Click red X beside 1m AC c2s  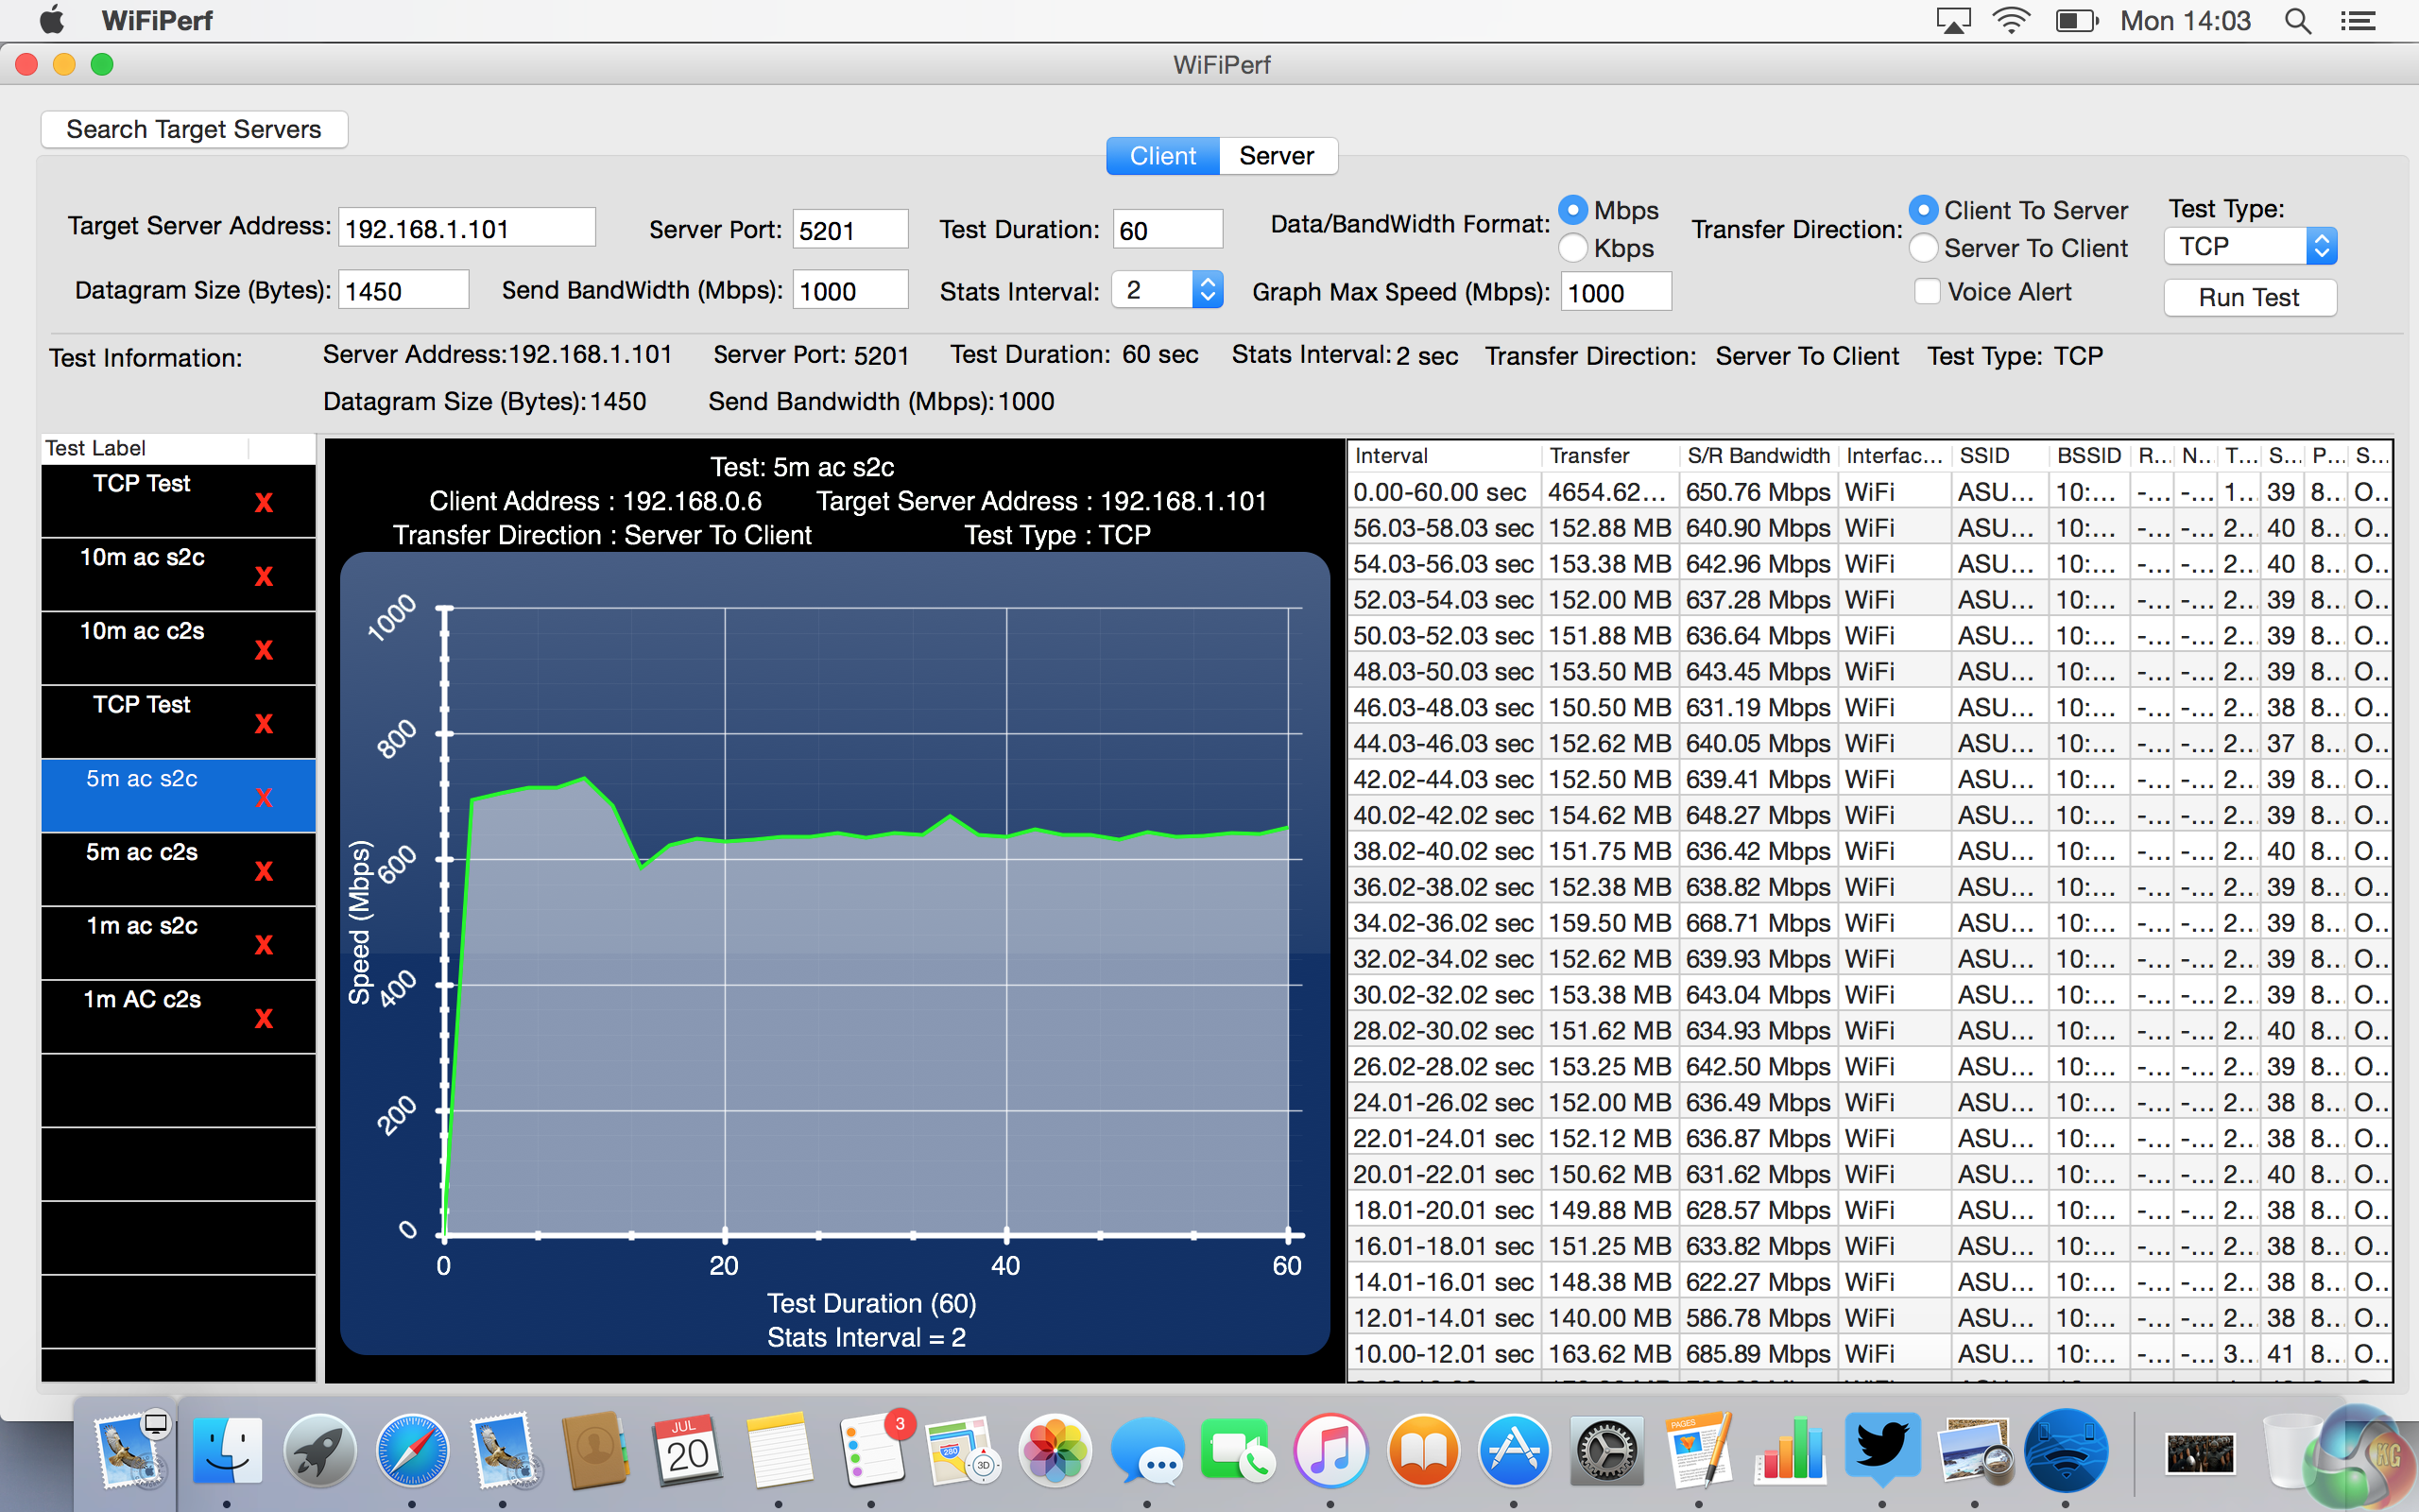(264, 1018)
